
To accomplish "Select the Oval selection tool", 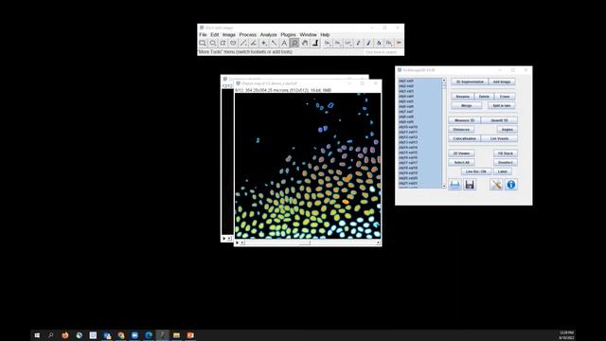I will pos(212,44).
